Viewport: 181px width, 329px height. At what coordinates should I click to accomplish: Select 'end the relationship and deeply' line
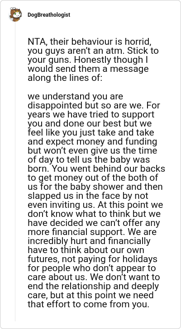coord(93,286)
